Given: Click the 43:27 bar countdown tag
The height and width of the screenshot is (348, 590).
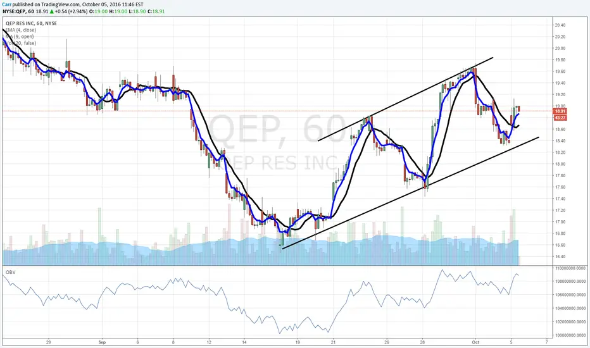Looking at the screenshot, I should 560,118.
